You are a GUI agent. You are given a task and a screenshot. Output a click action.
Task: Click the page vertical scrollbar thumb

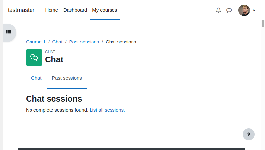pyautogui.click(x=263, y=24)
